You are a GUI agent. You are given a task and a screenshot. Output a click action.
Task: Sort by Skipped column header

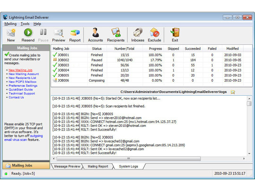(173, 49)
